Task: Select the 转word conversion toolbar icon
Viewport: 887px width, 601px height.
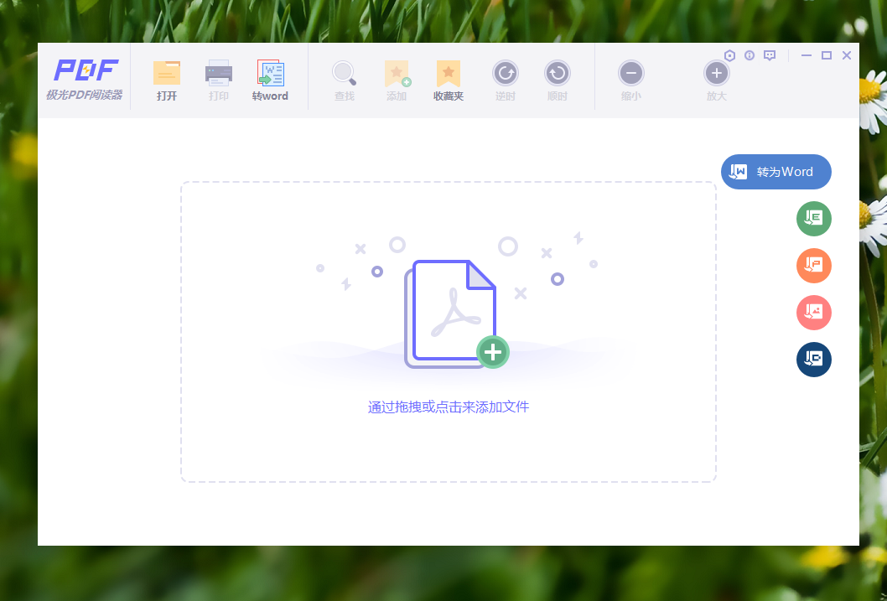Action: 271,74
